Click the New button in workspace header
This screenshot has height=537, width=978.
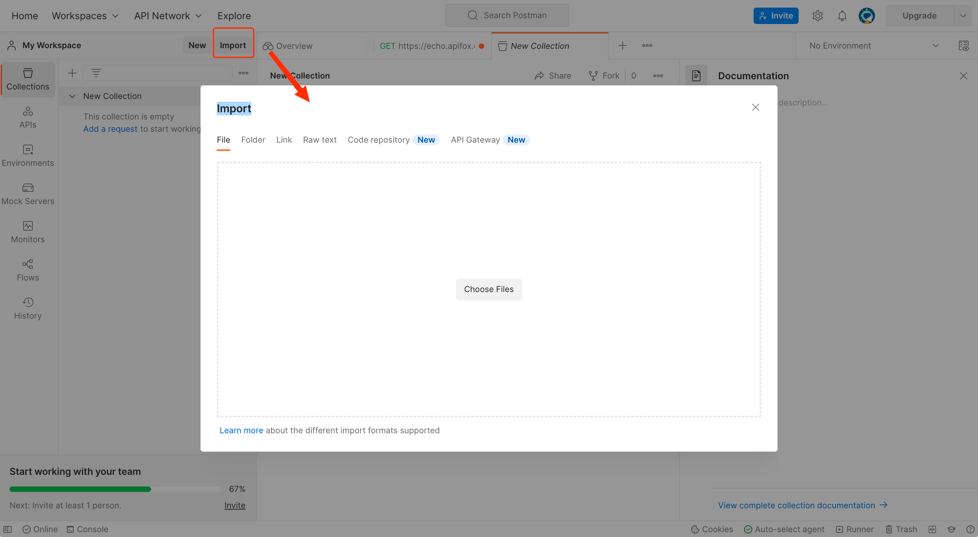tap(198, 45)
